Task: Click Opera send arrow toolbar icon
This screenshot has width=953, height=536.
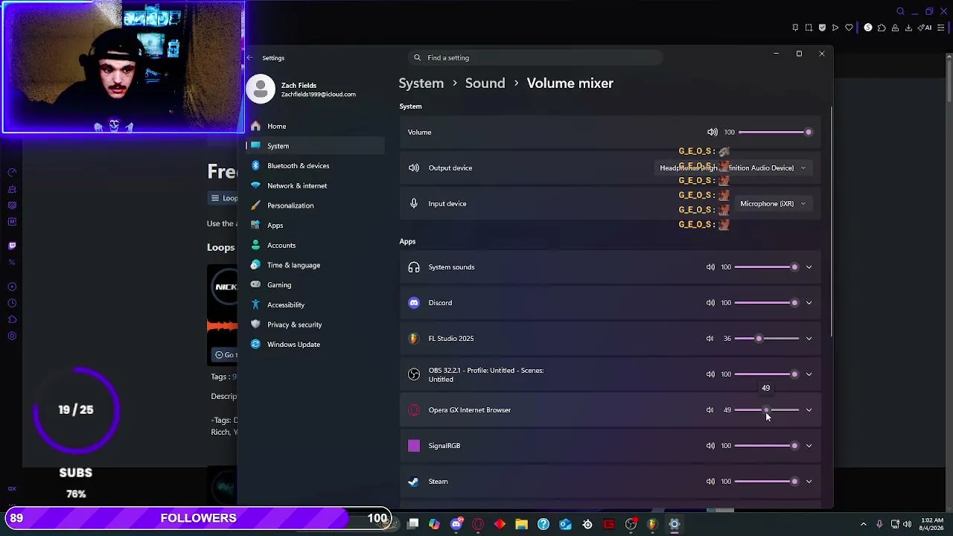Action: [835, 28]
